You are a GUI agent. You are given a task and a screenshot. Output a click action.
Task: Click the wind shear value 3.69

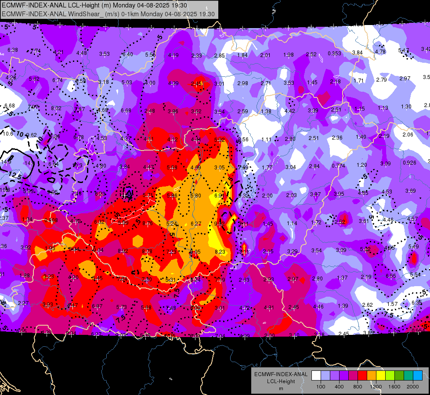tap(411, 190)
